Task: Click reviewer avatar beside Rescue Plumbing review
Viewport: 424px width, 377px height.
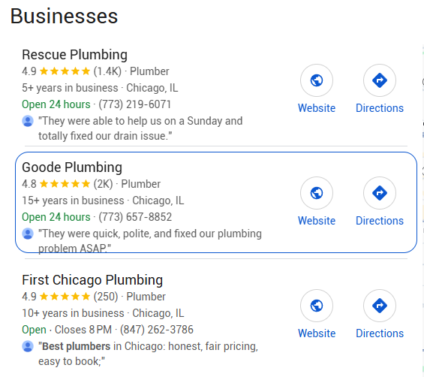Action: pyautogui.click(x=28, y=121)
